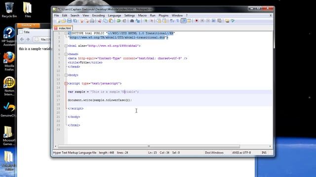Open the Edit menu
316x177 pixels.
pyautogui.click(x=65, y=15)
